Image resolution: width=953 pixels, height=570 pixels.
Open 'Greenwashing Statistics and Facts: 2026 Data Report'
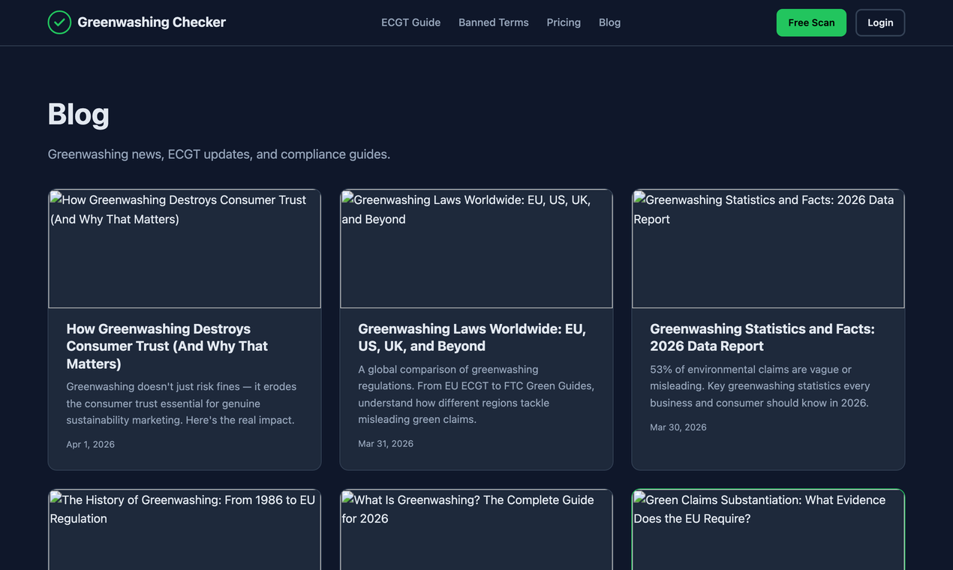[762, 337]
